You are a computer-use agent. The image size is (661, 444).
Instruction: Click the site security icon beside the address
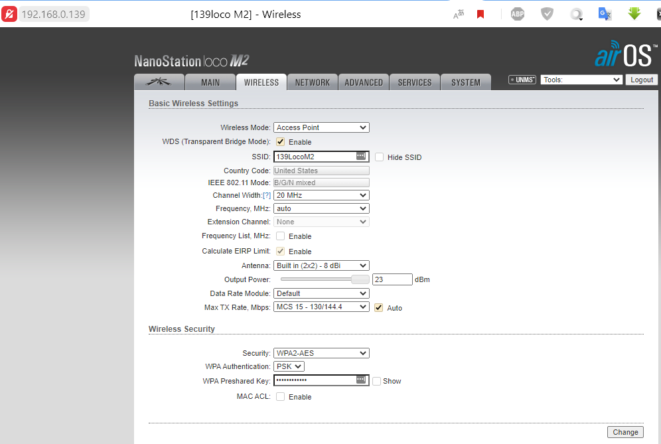pos(9,14)
